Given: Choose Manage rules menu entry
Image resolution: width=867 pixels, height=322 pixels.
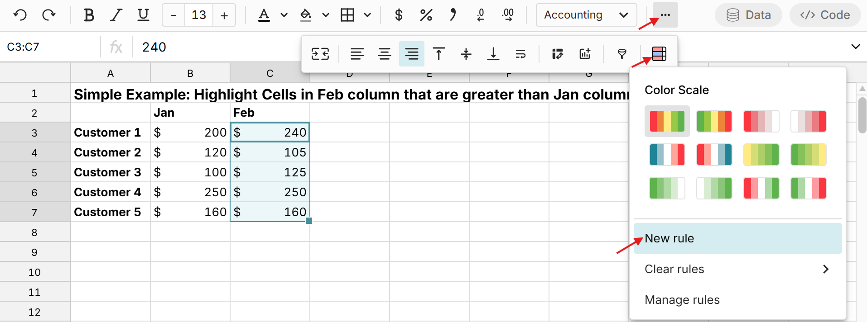Looking at the screenshot, I should (682, 300).
